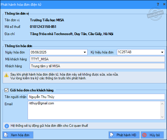
Task: Open Xem hóa đơn preview button
Action: (18, 135)
